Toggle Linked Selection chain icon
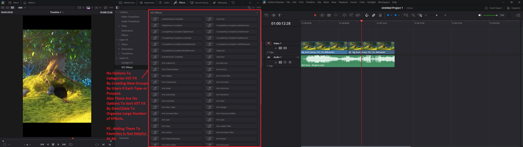The width and height of the screenshot is (523, 147). (x=373, y=15)
